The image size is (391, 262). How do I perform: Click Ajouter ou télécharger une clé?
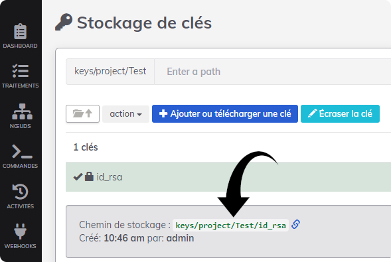[x=225, y=114]
